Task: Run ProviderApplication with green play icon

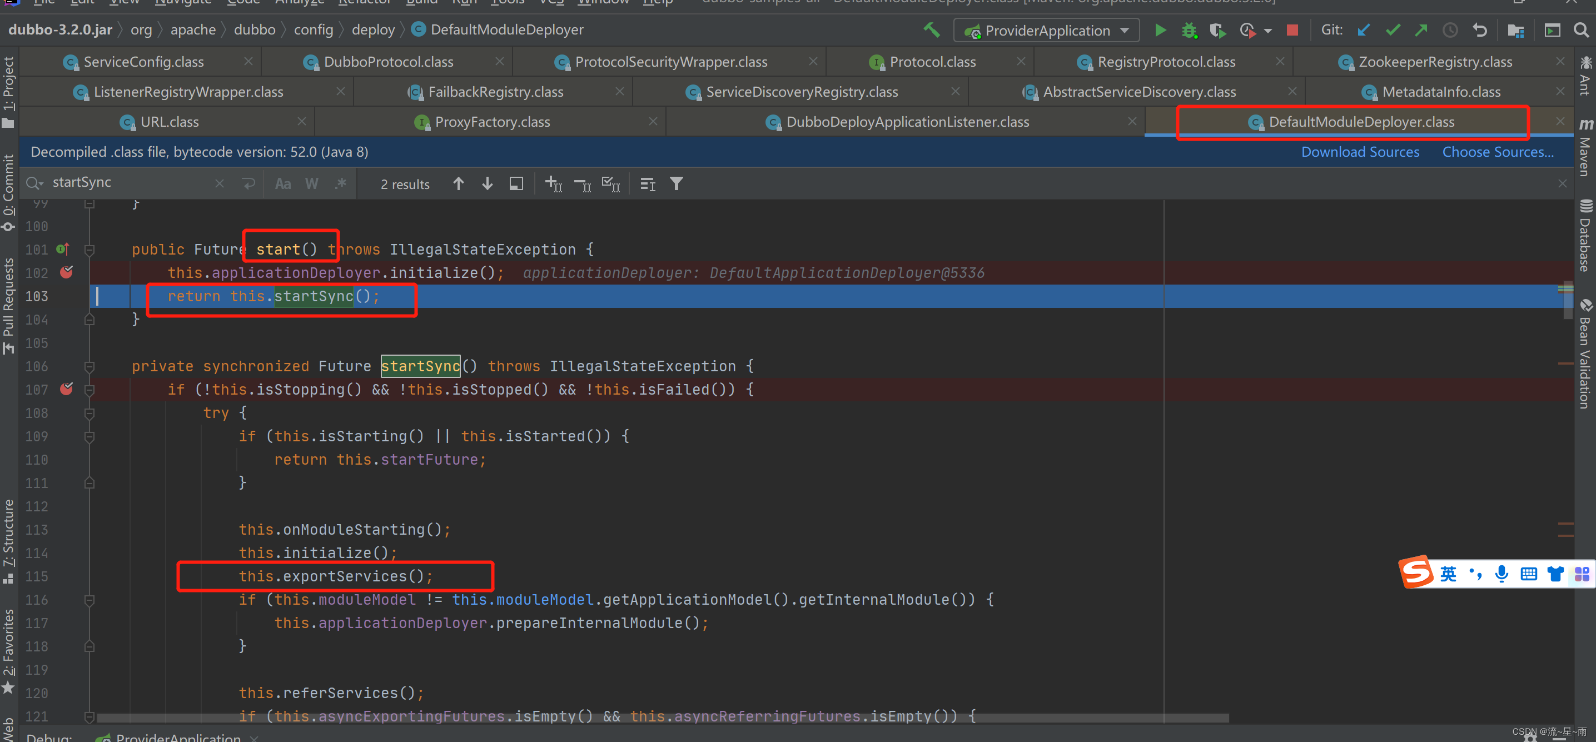Action: [x=1160, y=29]
